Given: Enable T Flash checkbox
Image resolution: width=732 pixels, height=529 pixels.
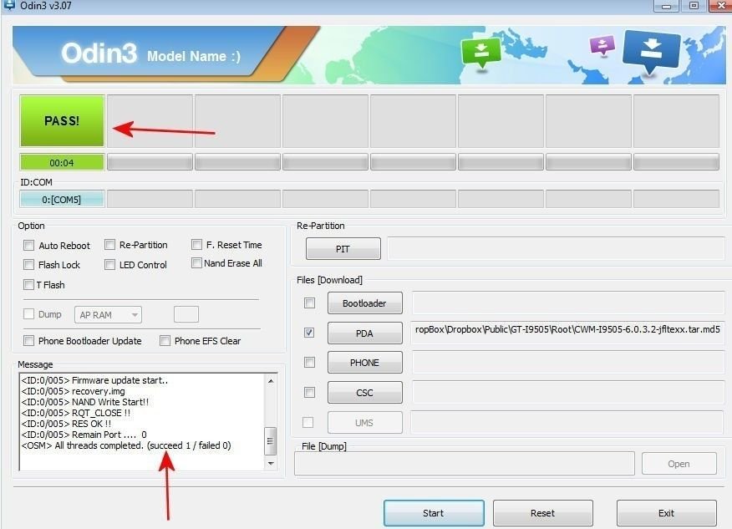Looking at the screenshot, I should click(29, 284).
